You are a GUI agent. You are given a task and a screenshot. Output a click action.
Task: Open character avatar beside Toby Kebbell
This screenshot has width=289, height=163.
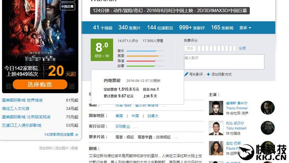click(x=268, y=128)
